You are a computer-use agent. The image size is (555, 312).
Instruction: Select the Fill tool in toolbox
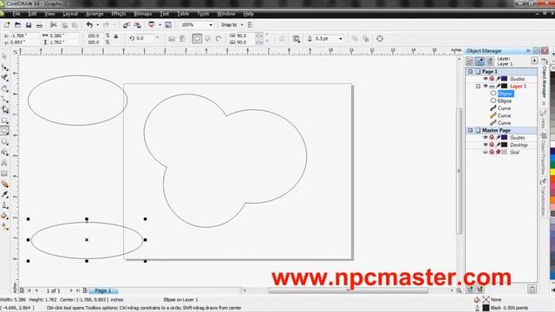click(4, 216)
